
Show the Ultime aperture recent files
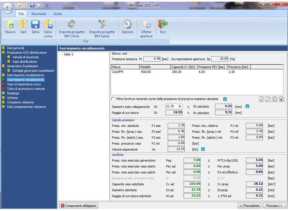146,28
